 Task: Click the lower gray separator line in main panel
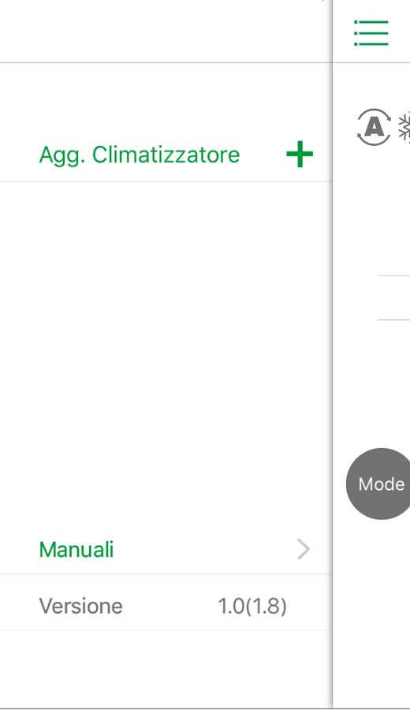[393, 319]
